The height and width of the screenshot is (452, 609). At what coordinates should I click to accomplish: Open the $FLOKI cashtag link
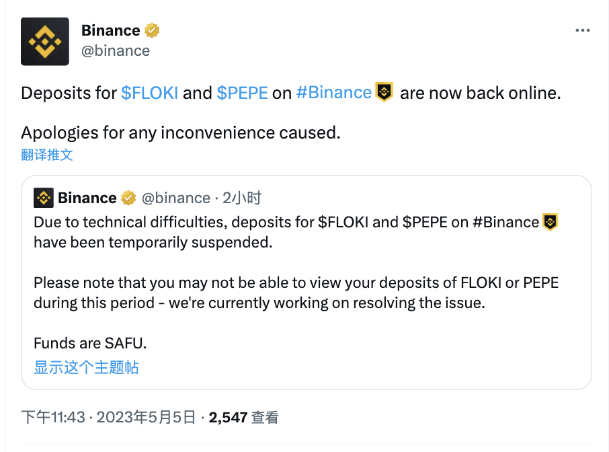149,93
